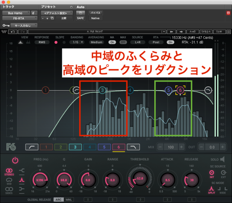Click the band Solo speaker icon
This screenshot has width=232, height=203.
(222, 159)
